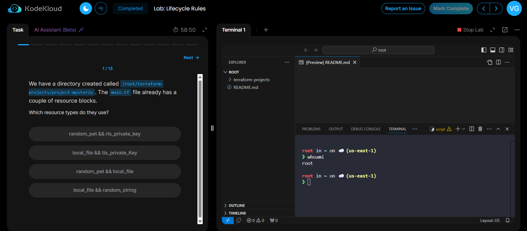Toggle dark mode with the moon icon
The height and width of the screenshot is (231, 527).
[x=86, y=9]
